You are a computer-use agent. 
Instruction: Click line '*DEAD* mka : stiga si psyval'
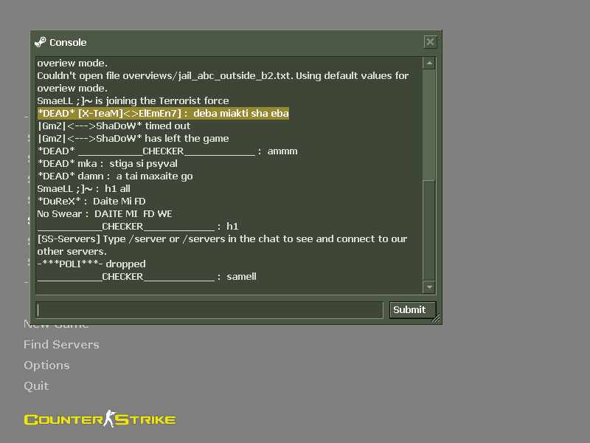107,163
